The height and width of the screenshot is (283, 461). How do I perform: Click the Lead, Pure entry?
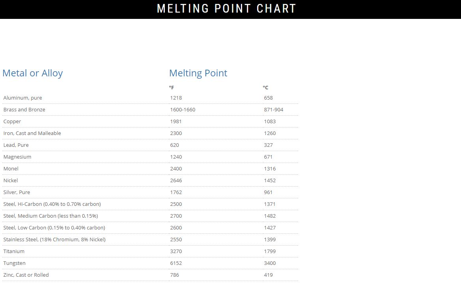tap(16, 145)
